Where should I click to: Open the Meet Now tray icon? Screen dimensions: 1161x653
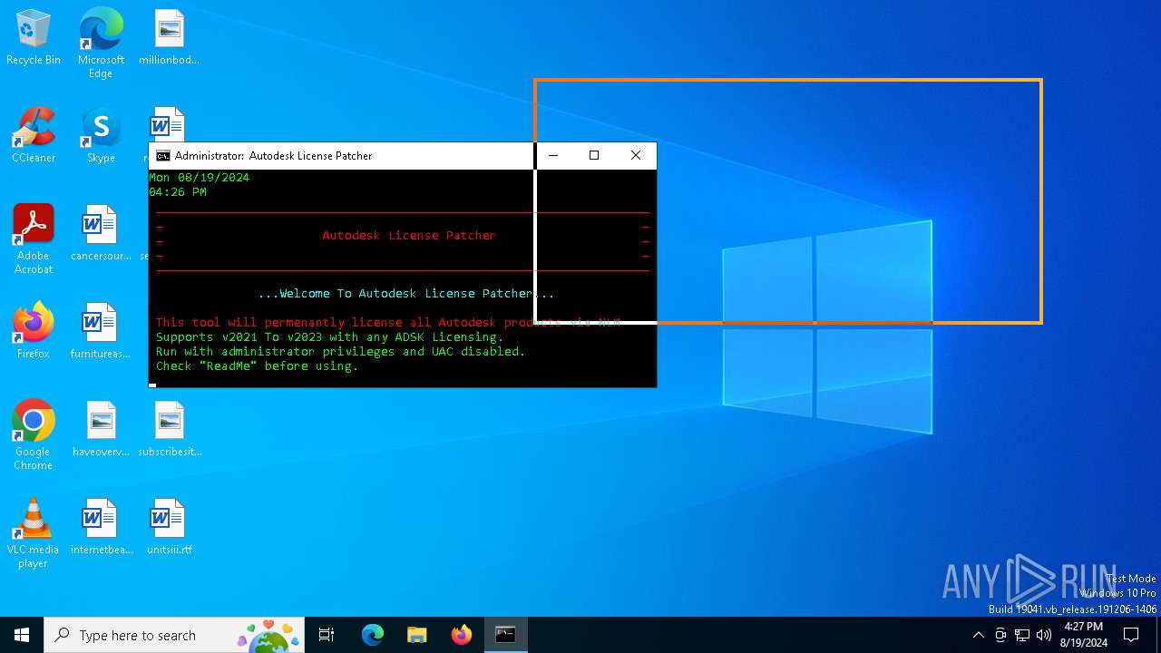pyautogui.click(x=1000, y=635)
